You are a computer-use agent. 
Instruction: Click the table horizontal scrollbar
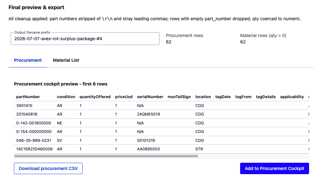pyautogui.click(x=106, y=156)
